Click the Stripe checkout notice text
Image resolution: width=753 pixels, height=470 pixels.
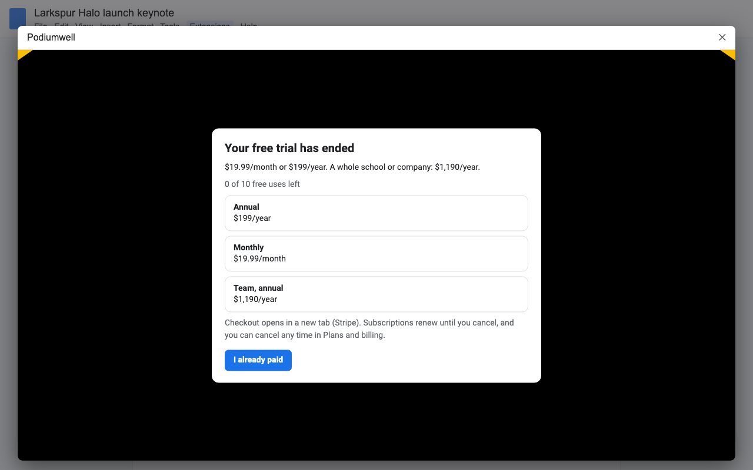pos(369,329)
